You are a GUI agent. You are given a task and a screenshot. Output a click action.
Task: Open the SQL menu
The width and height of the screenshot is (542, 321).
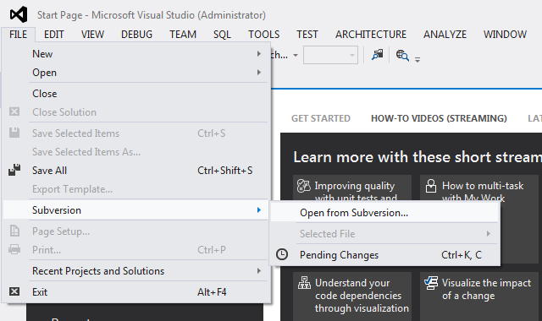coord(222,35)
